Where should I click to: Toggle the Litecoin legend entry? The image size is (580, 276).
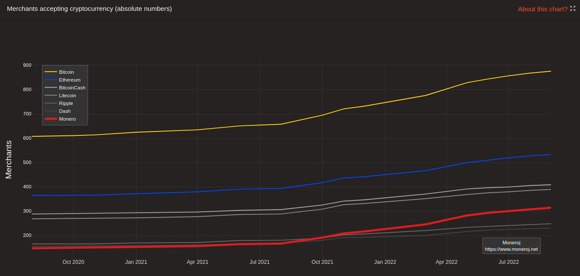pyautogui.click(x=65, y=95)
